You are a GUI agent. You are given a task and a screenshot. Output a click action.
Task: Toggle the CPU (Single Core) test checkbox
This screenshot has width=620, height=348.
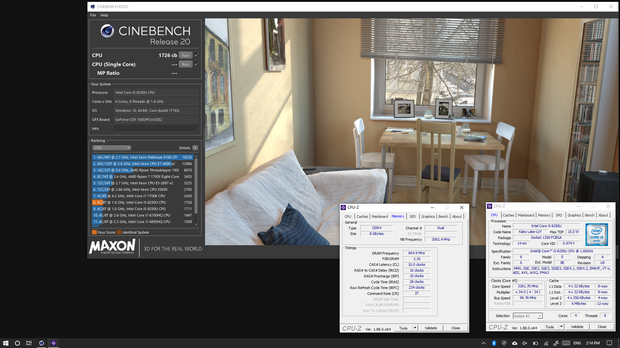(x=196, y=64)
